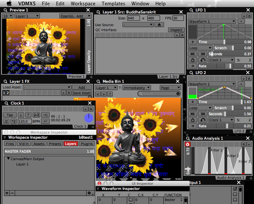This screenshot has height=204, width=254.
Task: Click the Save Asset button
Action: pyautogui.click(x=82, y=93)
